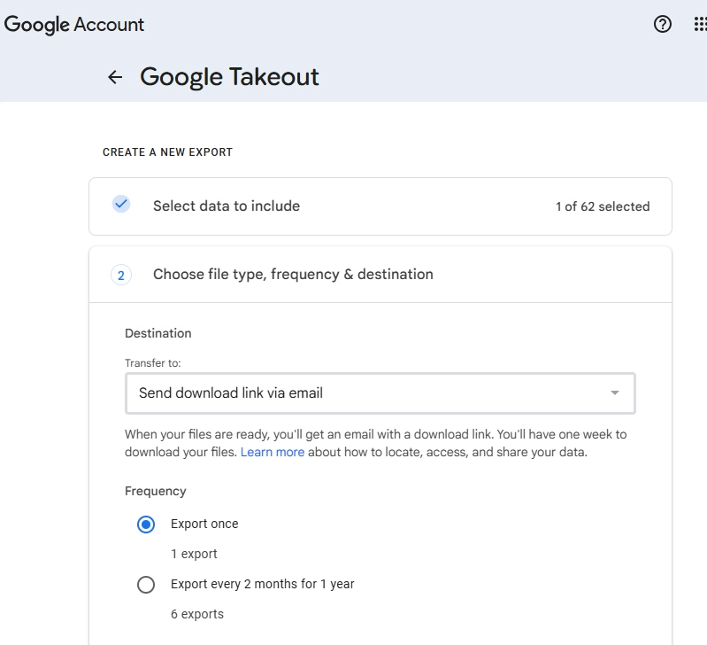Open the Google apps grid icon

click(700, 24)
